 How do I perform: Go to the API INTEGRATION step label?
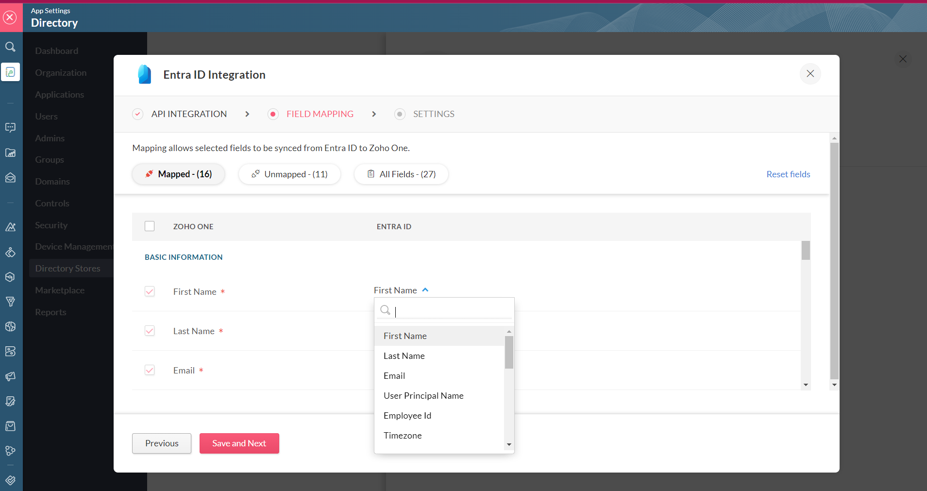[189, 114]
